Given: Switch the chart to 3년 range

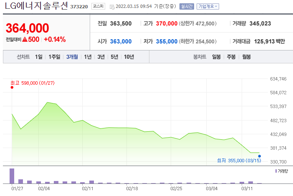Looking at the screenshot, I should click(101, 57).
